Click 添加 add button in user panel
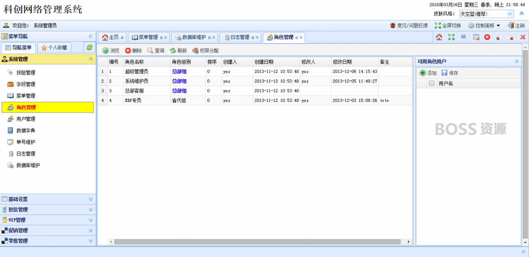Viewport: 529px width, 257px height. pyautogui.click(x=428, y=73)
